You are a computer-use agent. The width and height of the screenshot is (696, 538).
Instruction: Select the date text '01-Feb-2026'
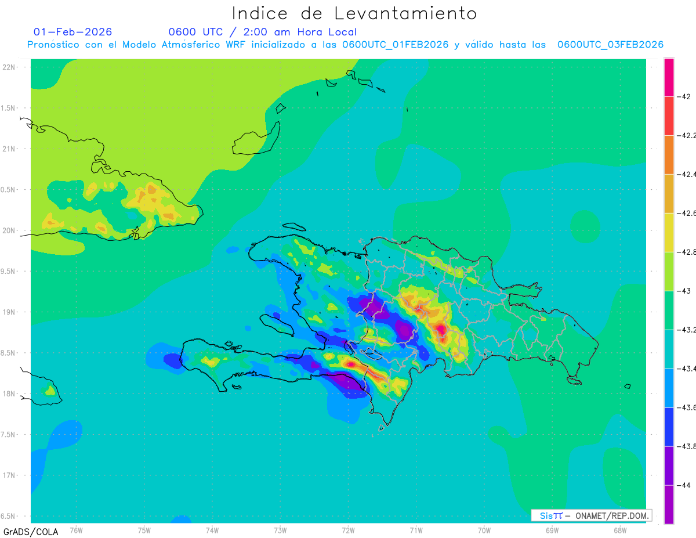(x=73, y=32)
